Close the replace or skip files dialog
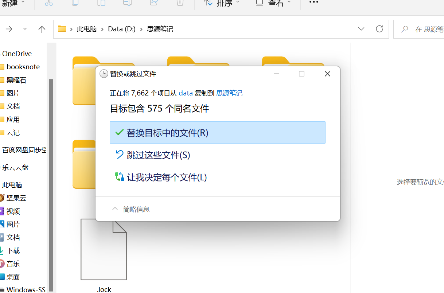This screenshot has width=444, height=293. tap(327, 74)
